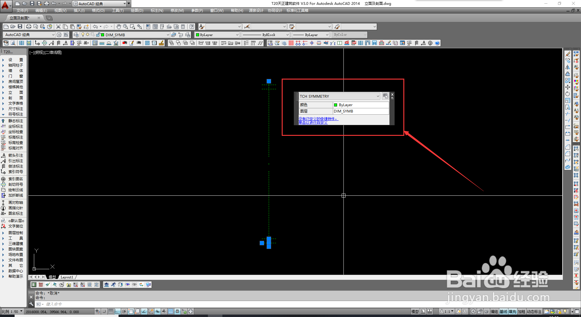Toggle 基线 baseline in status bar
This screenshot has width=581, height=317.
pos(504,312)
